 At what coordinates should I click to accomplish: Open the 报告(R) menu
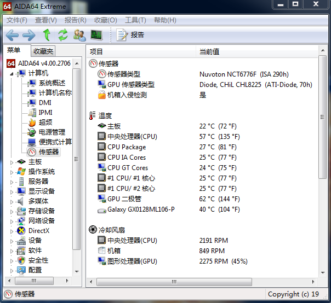76,20
